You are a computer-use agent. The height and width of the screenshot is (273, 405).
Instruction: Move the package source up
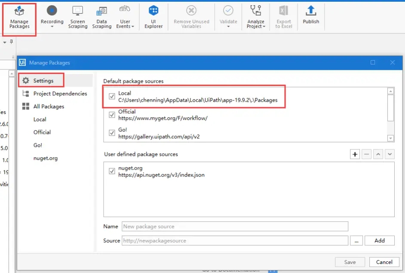coord(378,154)
